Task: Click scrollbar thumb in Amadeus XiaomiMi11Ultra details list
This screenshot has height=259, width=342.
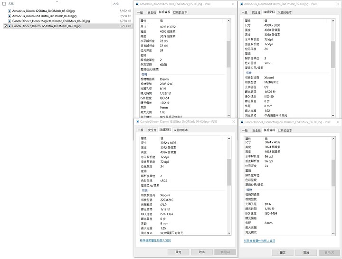Action: coord(333,54)
